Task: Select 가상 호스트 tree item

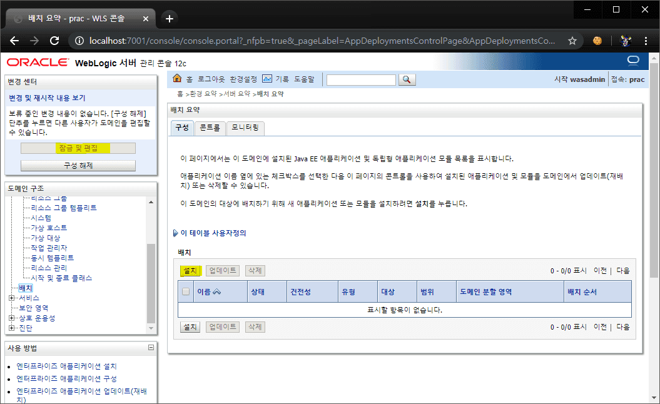Action: pos(49,228)
